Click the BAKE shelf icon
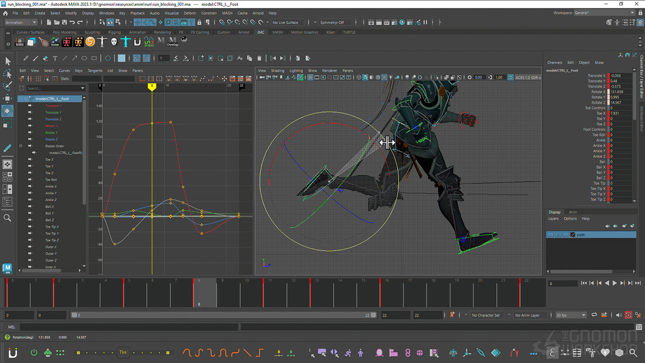This screenshot has width=645, height=363. [x=20, y=42]
